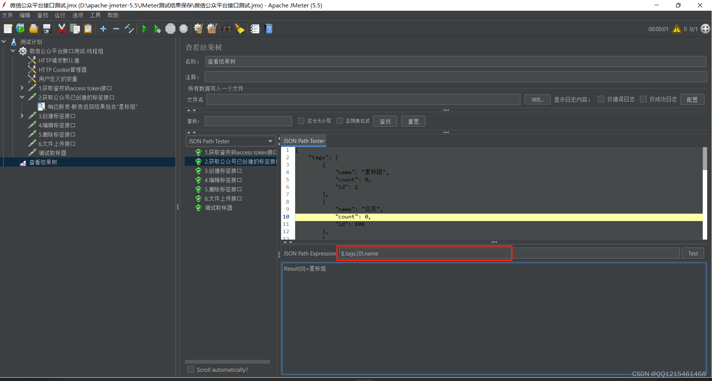Clear all results with double broom icon
712x381 pixels.
212,29
